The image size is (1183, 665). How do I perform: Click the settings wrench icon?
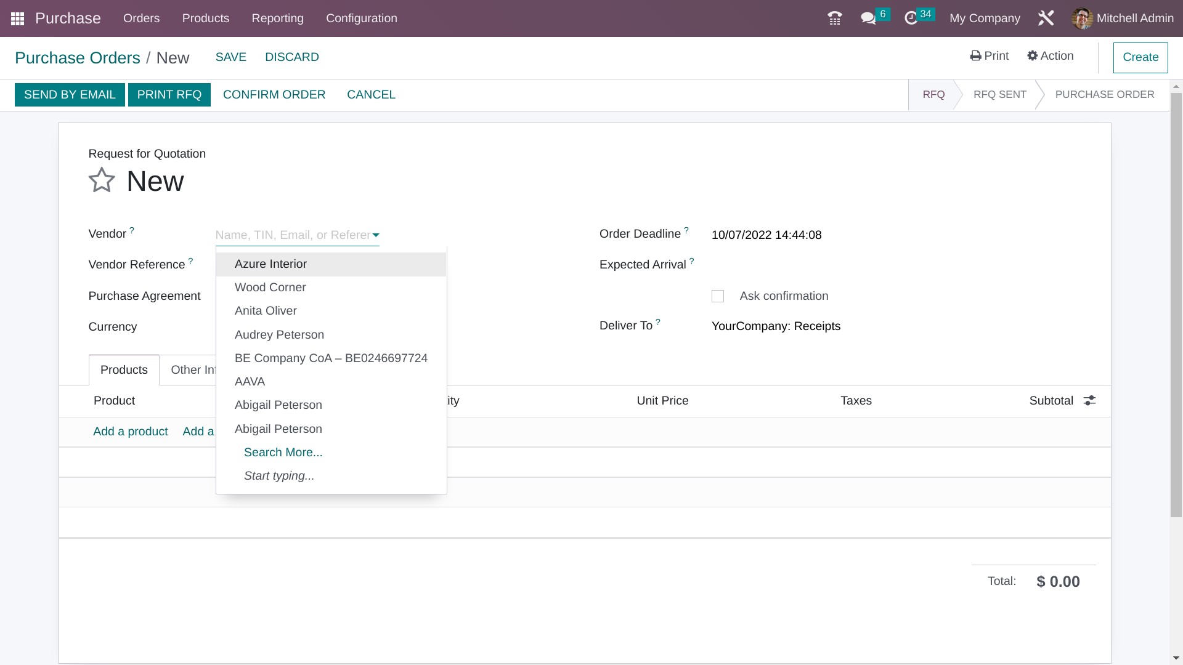[x=1046, y=18]
